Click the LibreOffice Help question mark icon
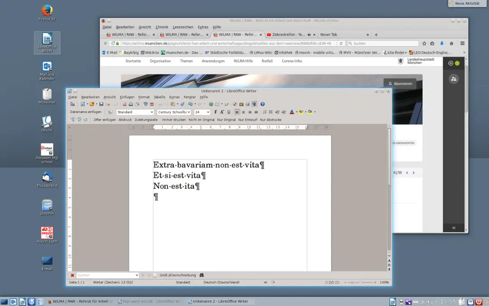 point(262,104)
